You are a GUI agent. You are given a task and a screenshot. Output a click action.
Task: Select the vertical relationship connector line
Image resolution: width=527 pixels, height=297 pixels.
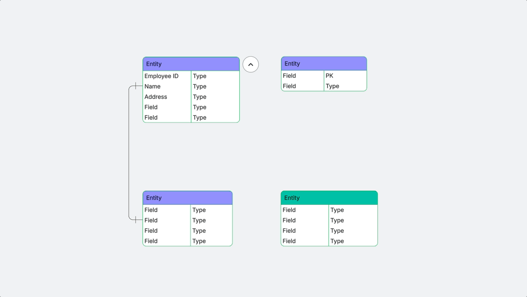[129, 153]
